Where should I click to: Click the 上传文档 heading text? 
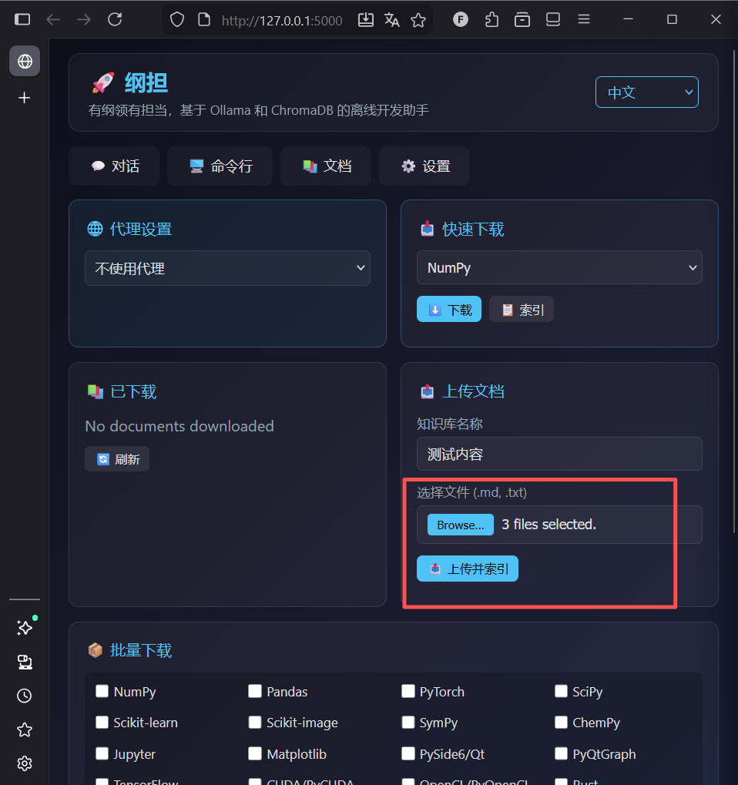(473, 391)
